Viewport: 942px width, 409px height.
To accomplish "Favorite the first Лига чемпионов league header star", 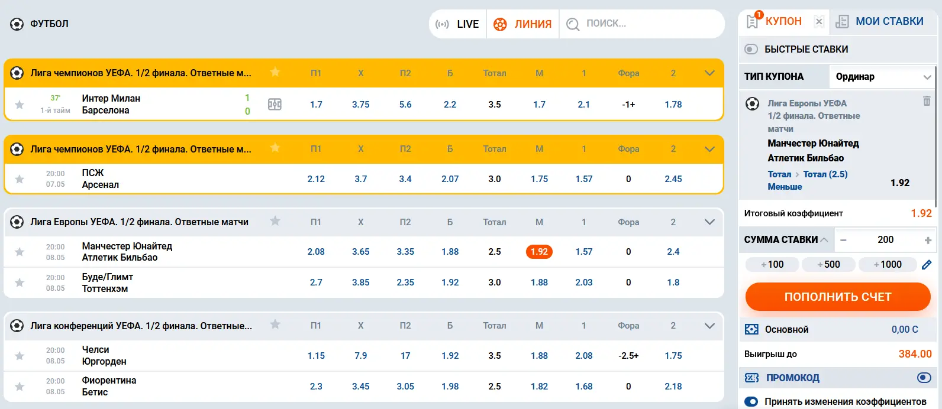I will coord(275,72).
